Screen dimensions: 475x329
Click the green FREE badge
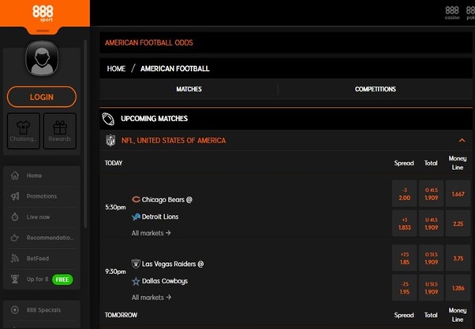pyautogui.click(x=62, y=279)
